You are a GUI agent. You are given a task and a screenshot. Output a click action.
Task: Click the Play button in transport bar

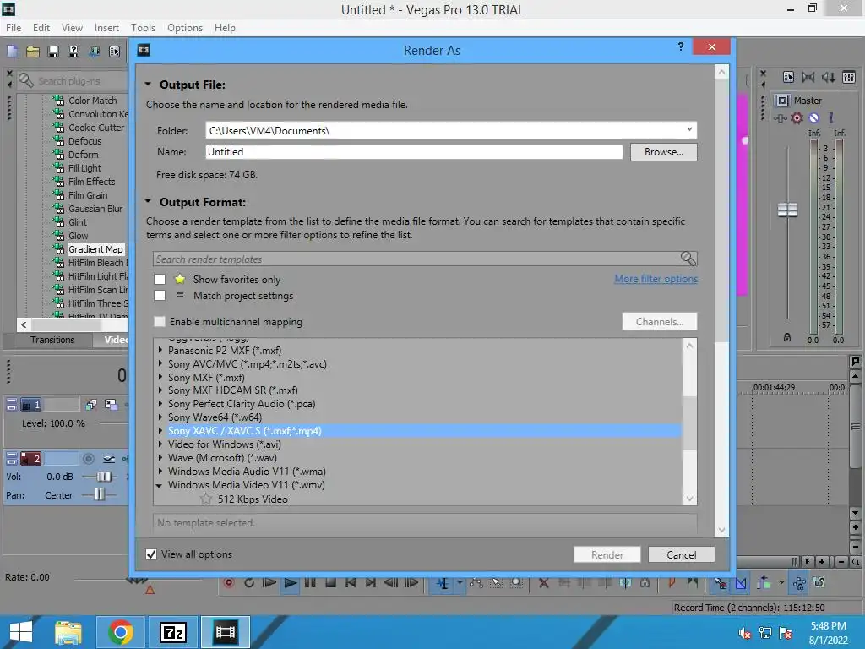pos(291,583)
